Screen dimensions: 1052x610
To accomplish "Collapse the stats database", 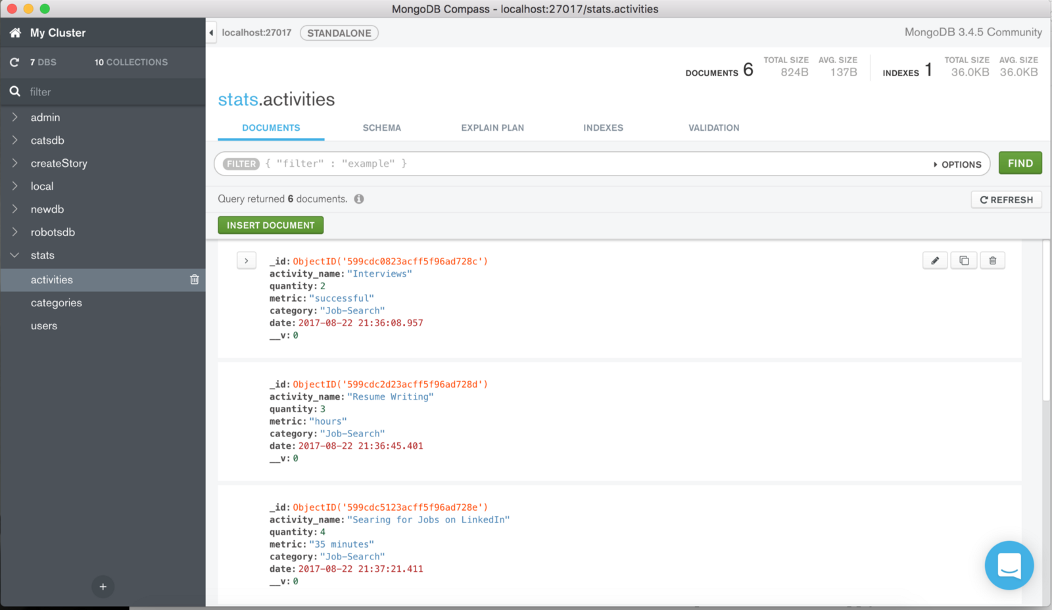I will (15, 255).
